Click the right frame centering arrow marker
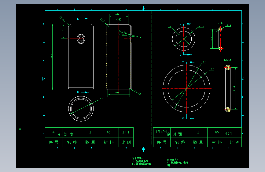 point(244,79)
